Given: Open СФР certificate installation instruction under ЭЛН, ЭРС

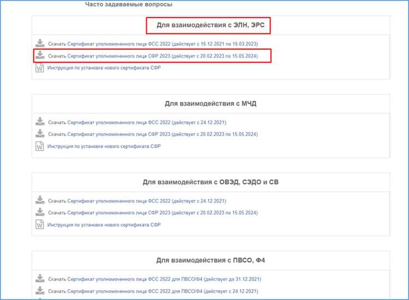Looking at the screenshot, I should click(104, 68).
